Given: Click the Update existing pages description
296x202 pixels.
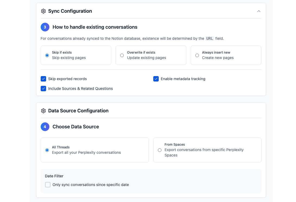Looking at the screenshot, I should click(147, 58).
